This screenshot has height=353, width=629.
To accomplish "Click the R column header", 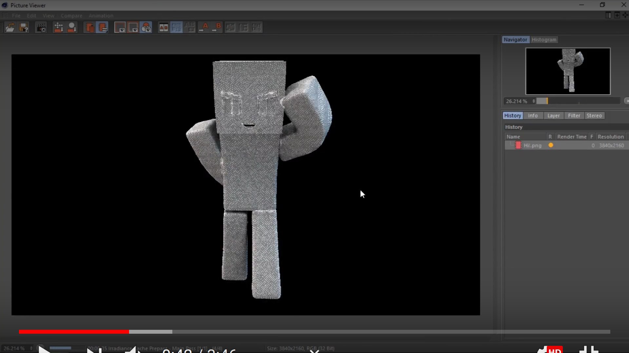I will click(x=550, y=137).
